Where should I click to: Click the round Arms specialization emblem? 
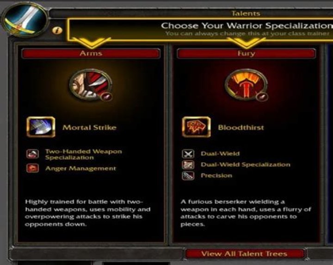[91, 85]
